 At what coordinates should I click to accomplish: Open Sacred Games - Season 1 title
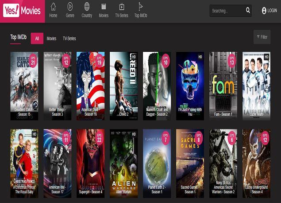click(x=190, y=190)
